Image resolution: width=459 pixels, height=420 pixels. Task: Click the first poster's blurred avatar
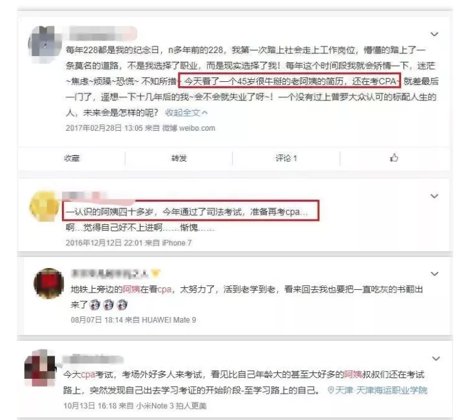pos(43,41)
